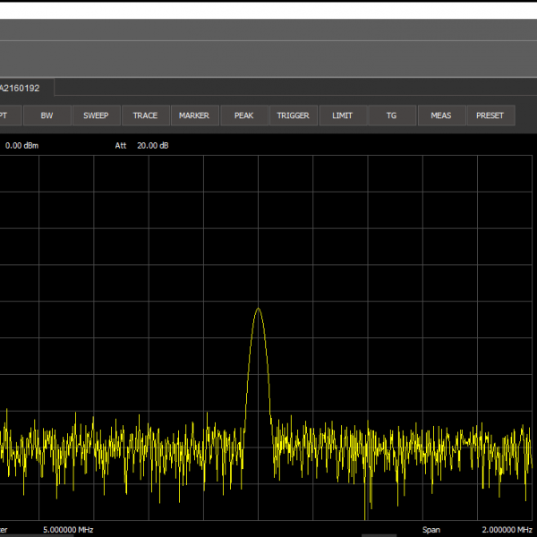Open the BW bandwidth settings

tap(47, 115)
